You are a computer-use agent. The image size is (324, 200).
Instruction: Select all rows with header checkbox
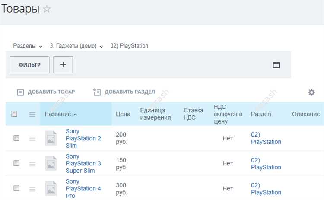tap(14, 114)
